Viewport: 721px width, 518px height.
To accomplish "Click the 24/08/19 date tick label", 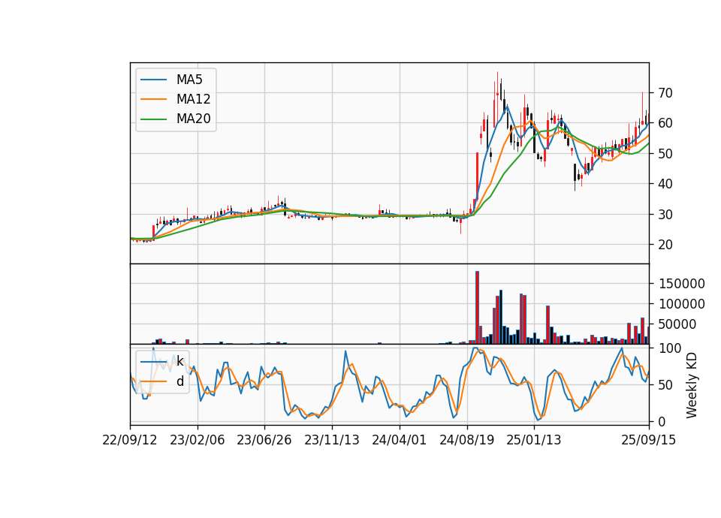I will (x=466, y=440).
